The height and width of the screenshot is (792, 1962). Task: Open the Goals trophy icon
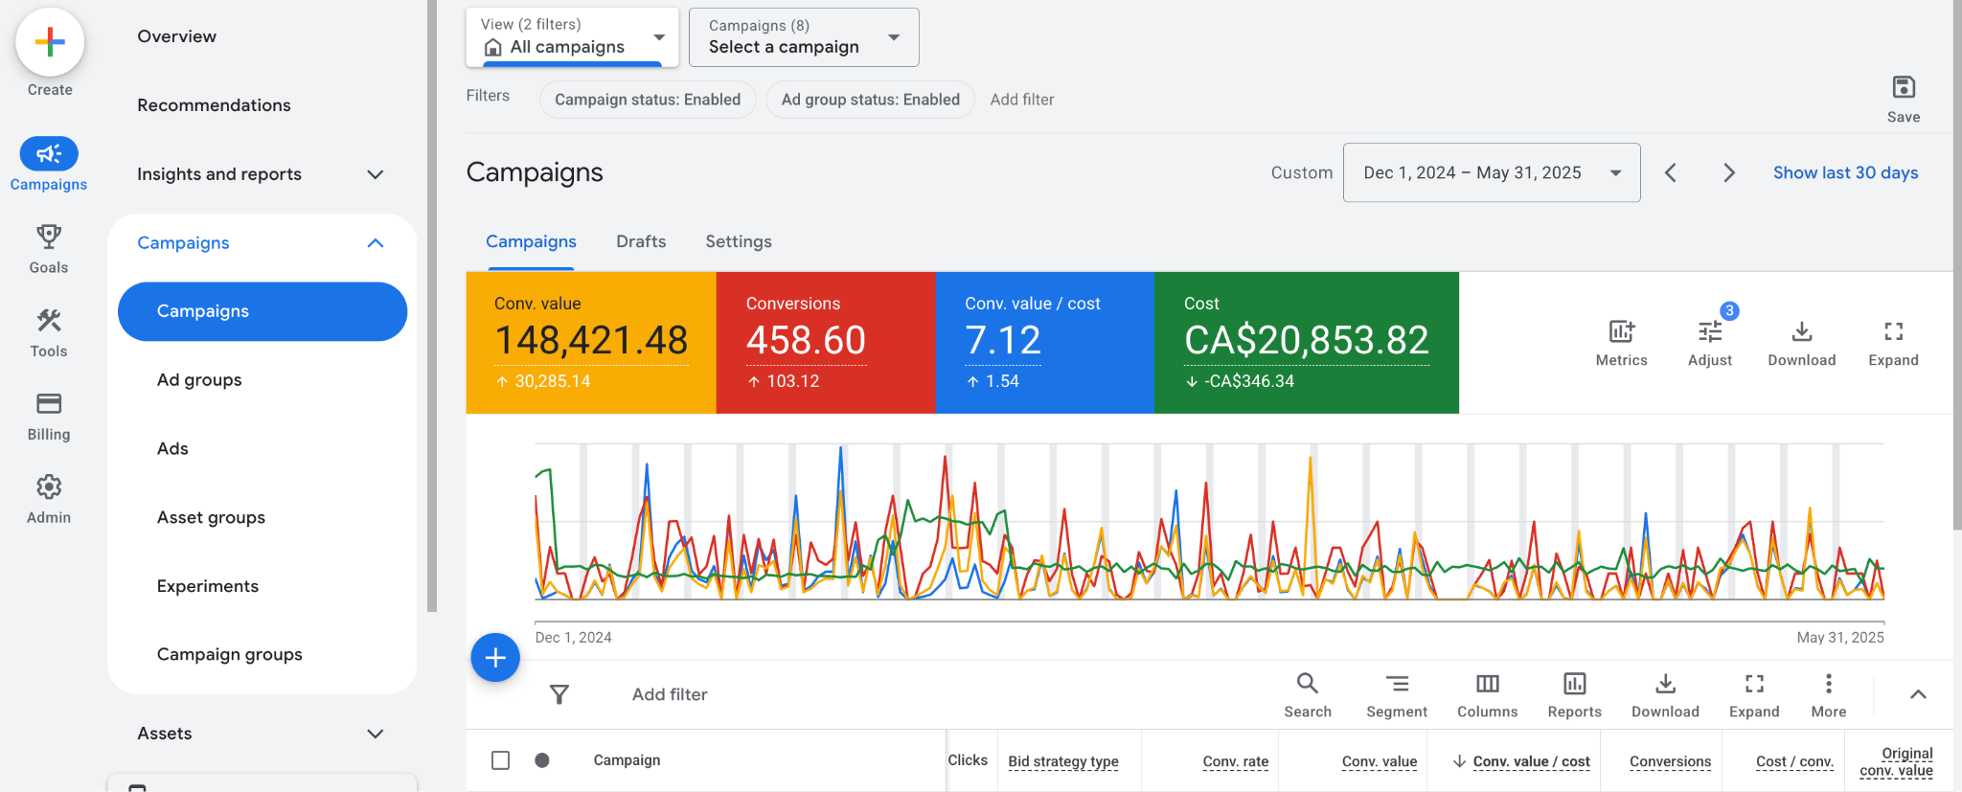point(49,237)
